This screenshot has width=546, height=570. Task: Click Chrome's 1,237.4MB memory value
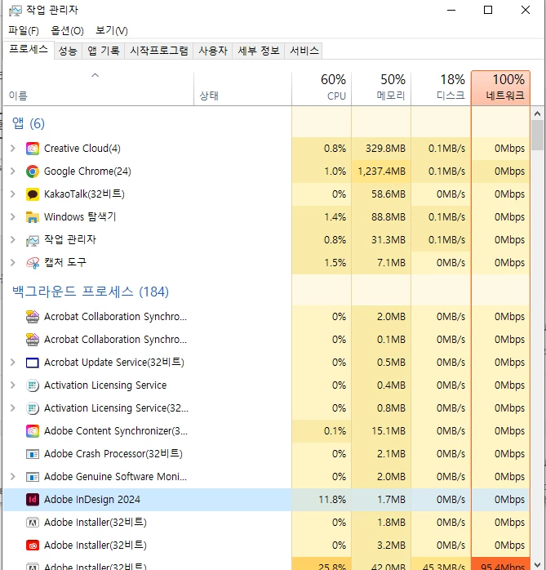(x=381, y=171)
